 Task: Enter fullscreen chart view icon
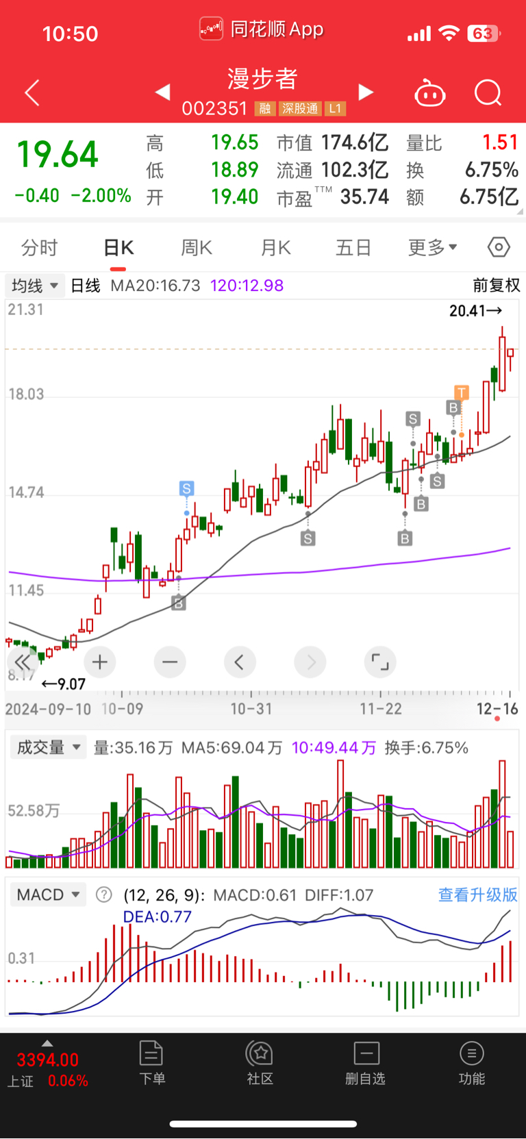[x=380, y=662]
